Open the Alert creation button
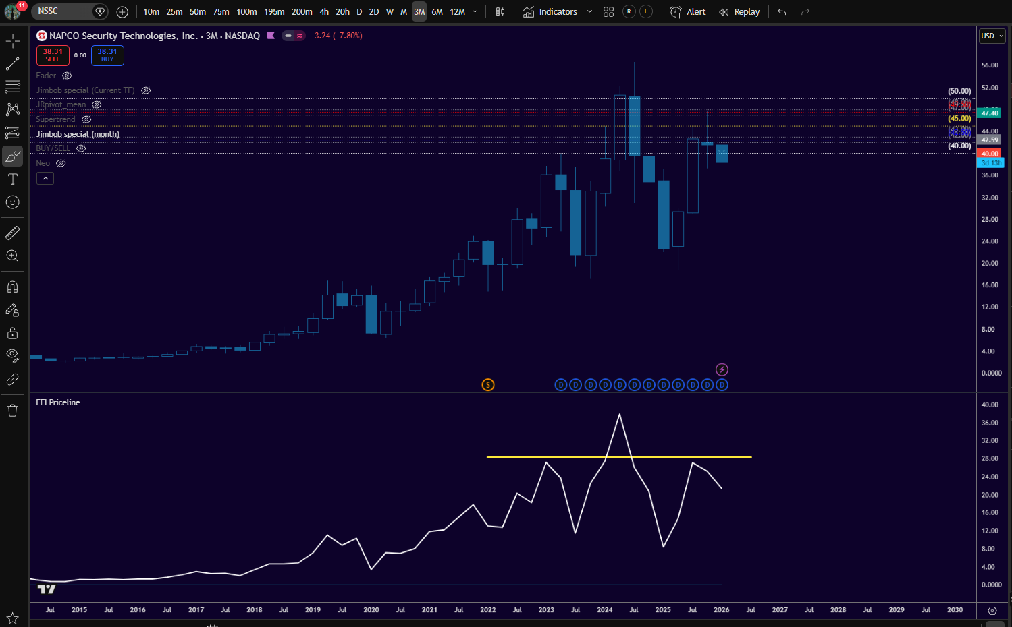This screenshot has height=627, width=1012. (688, 11)
